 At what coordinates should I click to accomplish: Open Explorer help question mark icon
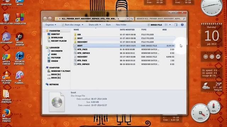(x=182, y=25)
